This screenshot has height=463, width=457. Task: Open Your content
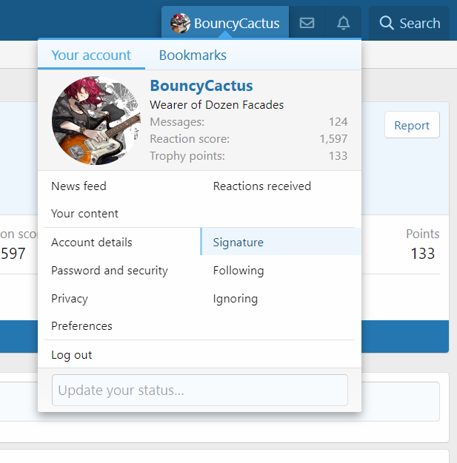point(84,214)
